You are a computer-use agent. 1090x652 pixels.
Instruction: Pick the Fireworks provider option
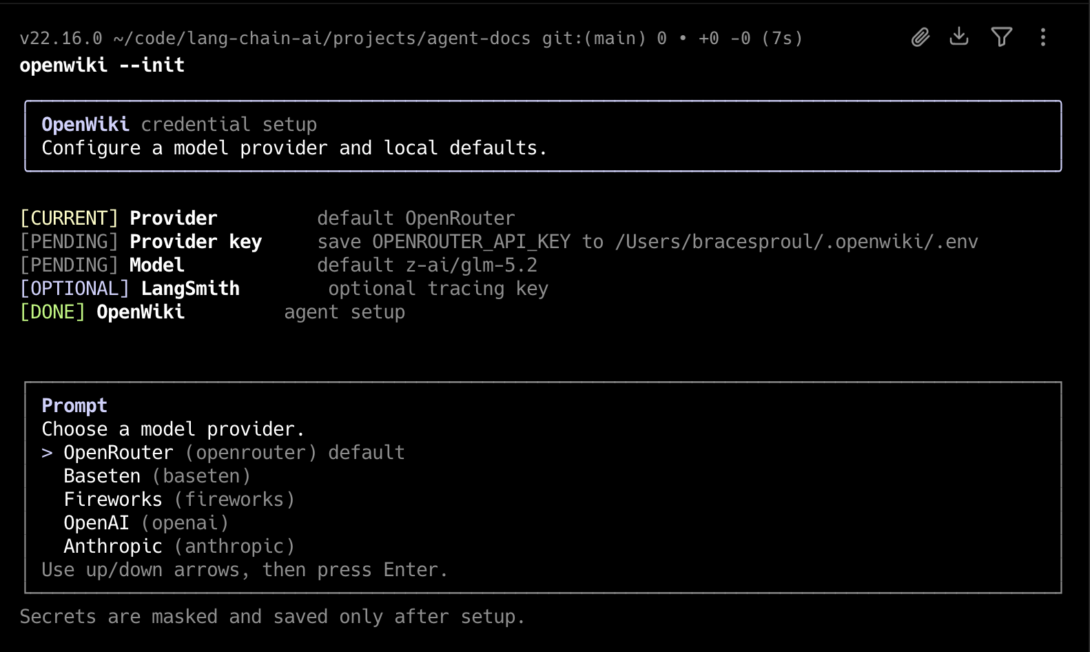(179, 500)
